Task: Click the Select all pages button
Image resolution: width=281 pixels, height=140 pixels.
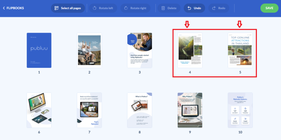Action: (68, 8)
